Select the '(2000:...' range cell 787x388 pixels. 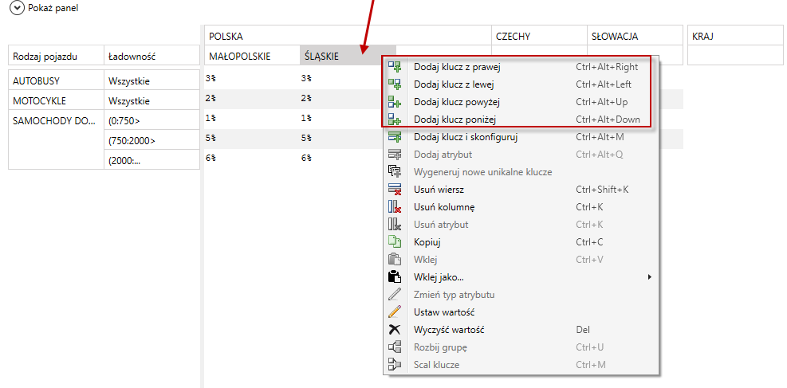pos(152,160)
